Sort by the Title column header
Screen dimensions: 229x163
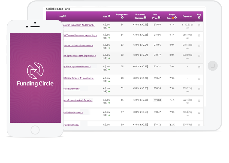click(x=61, y=17)
